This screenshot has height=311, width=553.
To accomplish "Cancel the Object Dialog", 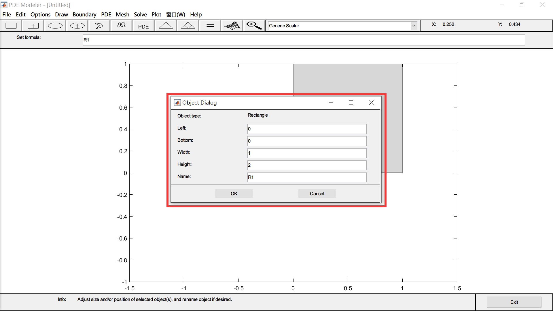I will click(x=317, y=193).
